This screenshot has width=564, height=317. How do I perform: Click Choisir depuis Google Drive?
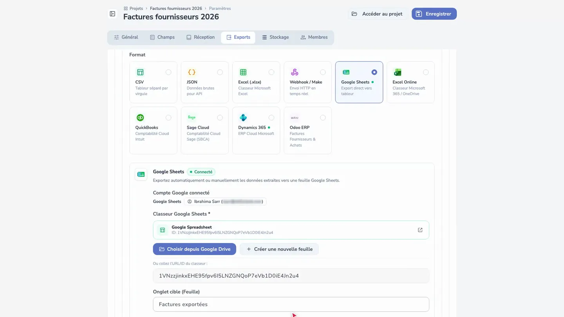tap(195, 249)
